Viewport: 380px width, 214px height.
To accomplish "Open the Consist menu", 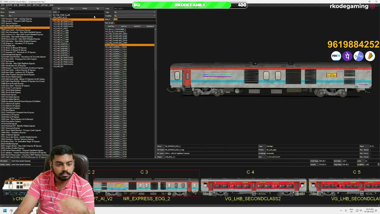I will 9,5.
